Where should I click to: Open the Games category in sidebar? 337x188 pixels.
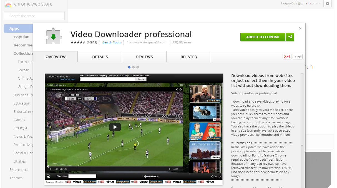(x=19, y=120)
